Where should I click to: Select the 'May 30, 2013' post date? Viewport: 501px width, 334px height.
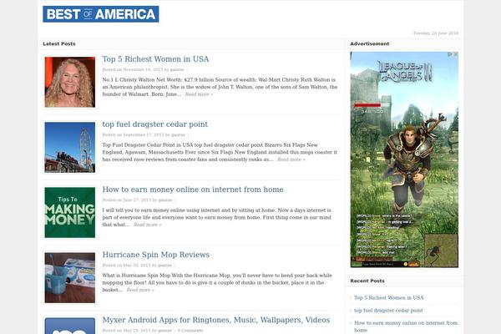(137, 266)
